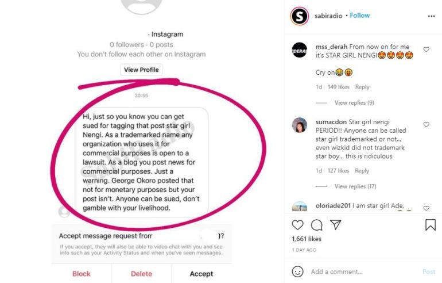Accept the message request
This screenshot has width=442, height=283.
pos(201,274)
